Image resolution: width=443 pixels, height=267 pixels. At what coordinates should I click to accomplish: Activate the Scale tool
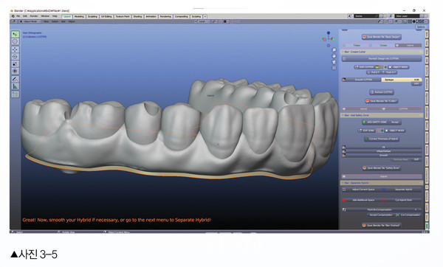click(15, 63)
